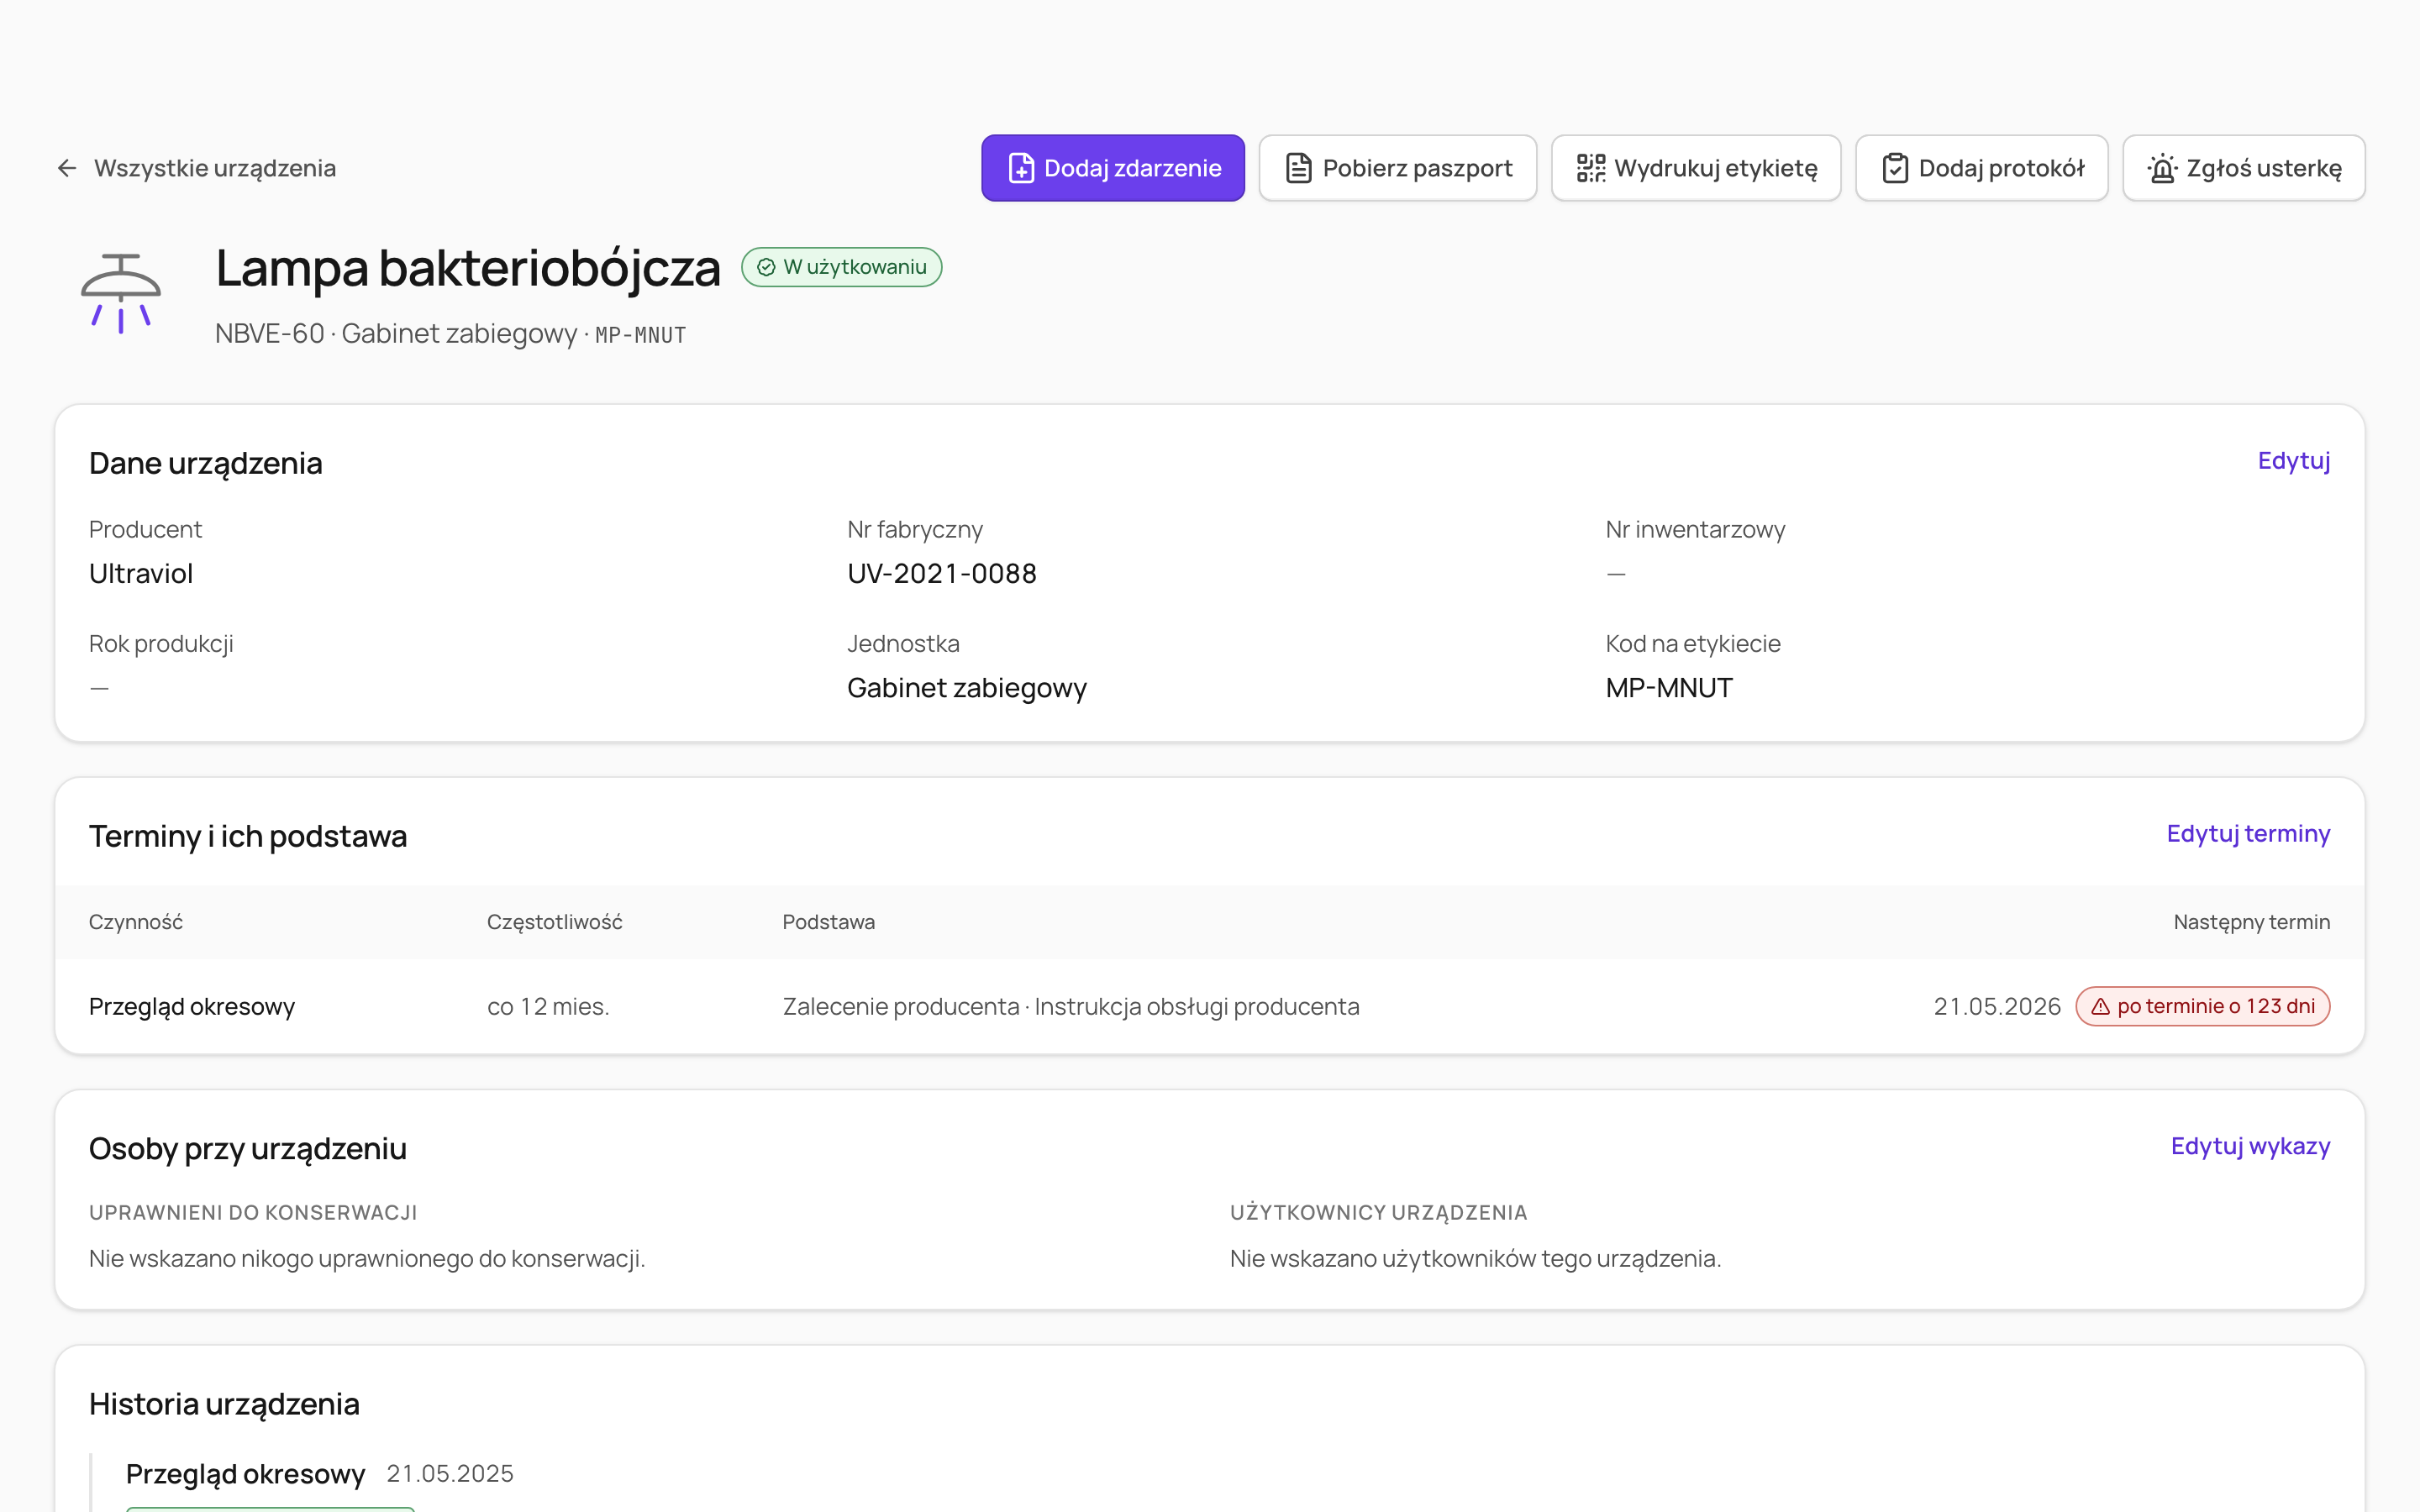Image resolution: width=2420 pixels, height=1512 pixels.
Task: Report a fault with Zgłoś usterkę
Action: pos(2244,168)
